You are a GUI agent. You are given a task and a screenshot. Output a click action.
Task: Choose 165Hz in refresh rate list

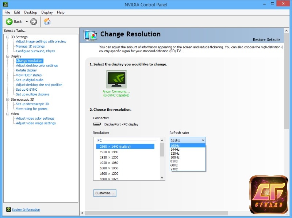(x=188, y=146)
